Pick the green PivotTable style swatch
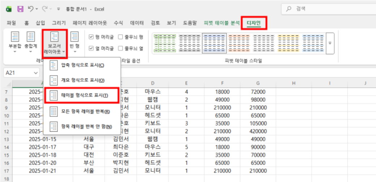This screenshot has width=376, height=182. pos(164,42)
